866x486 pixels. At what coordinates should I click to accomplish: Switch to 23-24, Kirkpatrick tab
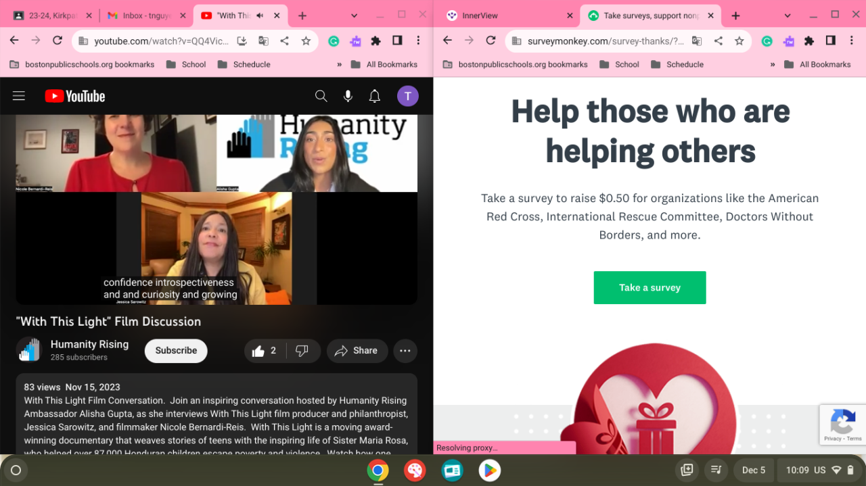pyautogui.click(x=52, y=16)
